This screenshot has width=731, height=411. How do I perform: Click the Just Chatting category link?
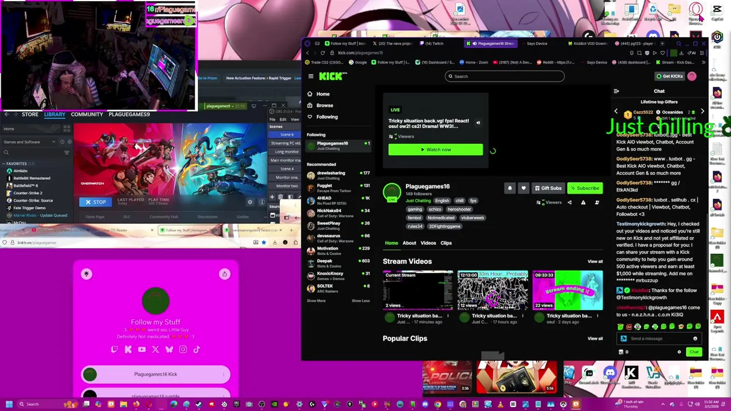418,201
